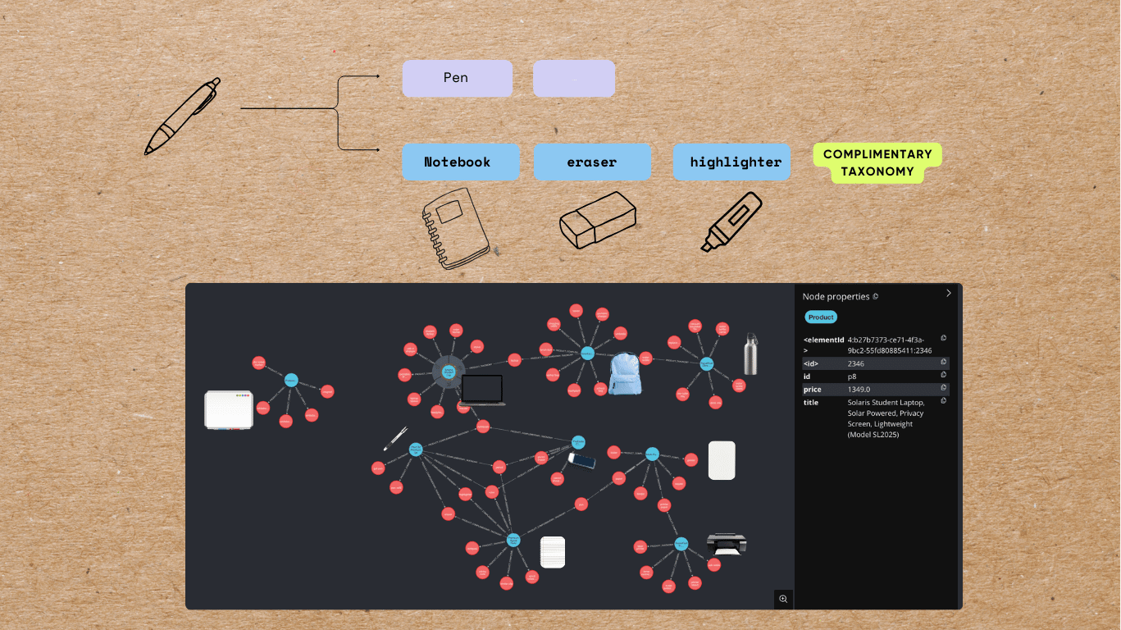Copy all node properties
The width and height of the screenshot is (1121, 630).
876,296
